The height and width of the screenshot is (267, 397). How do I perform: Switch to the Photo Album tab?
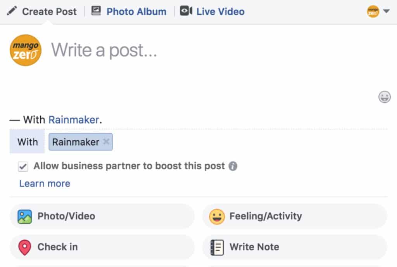coord(136,12)
